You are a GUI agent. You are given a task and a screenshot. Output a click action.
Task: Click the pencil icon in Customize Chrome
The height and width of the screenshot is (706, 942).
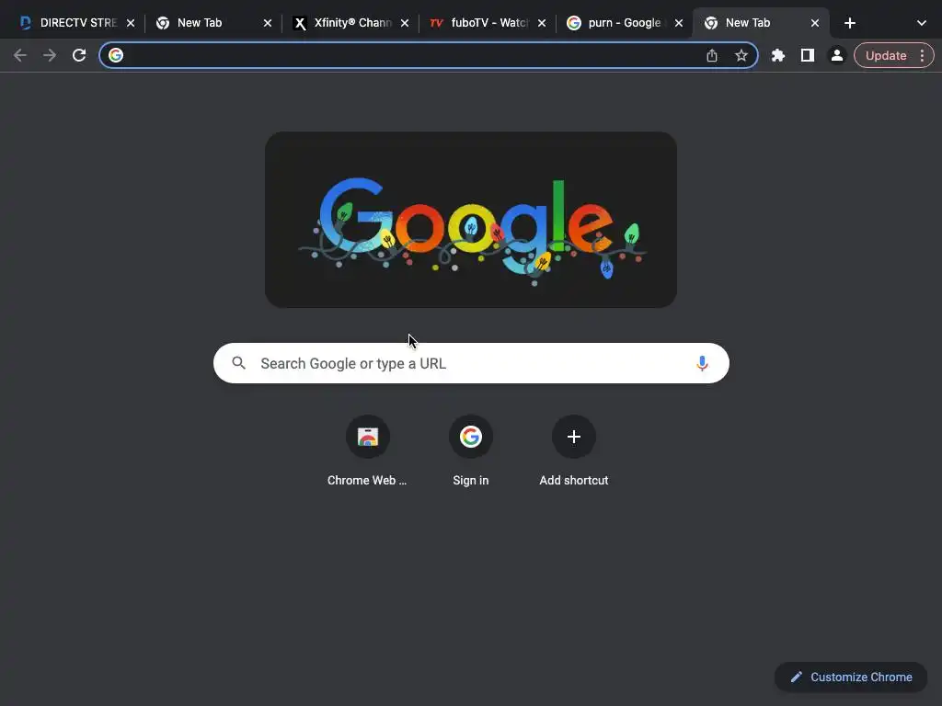click(796, 678)
